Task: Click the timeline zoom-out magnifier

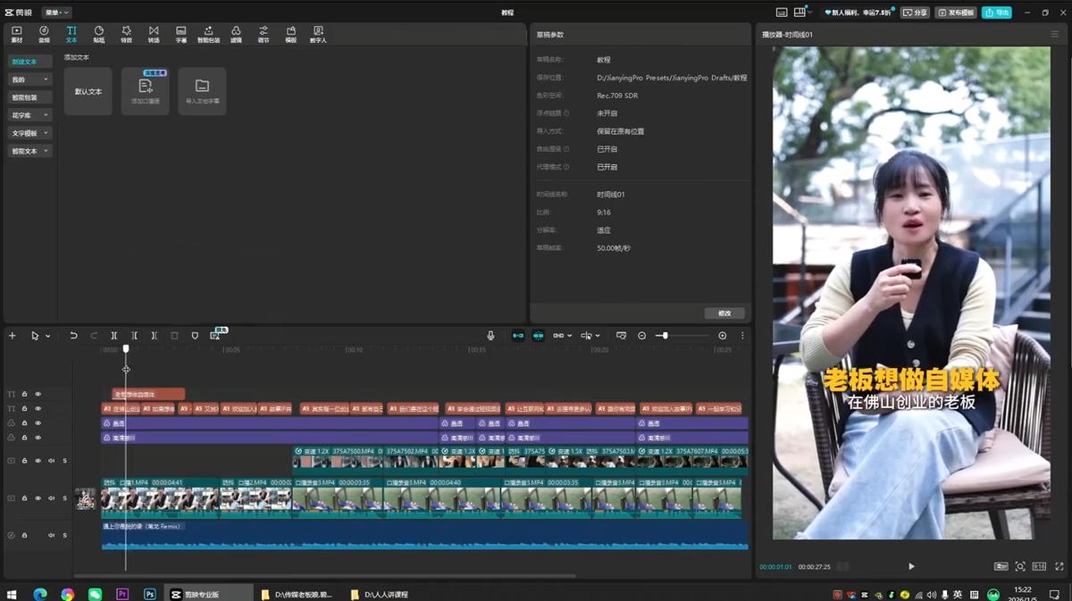Action: pos(641,336)
